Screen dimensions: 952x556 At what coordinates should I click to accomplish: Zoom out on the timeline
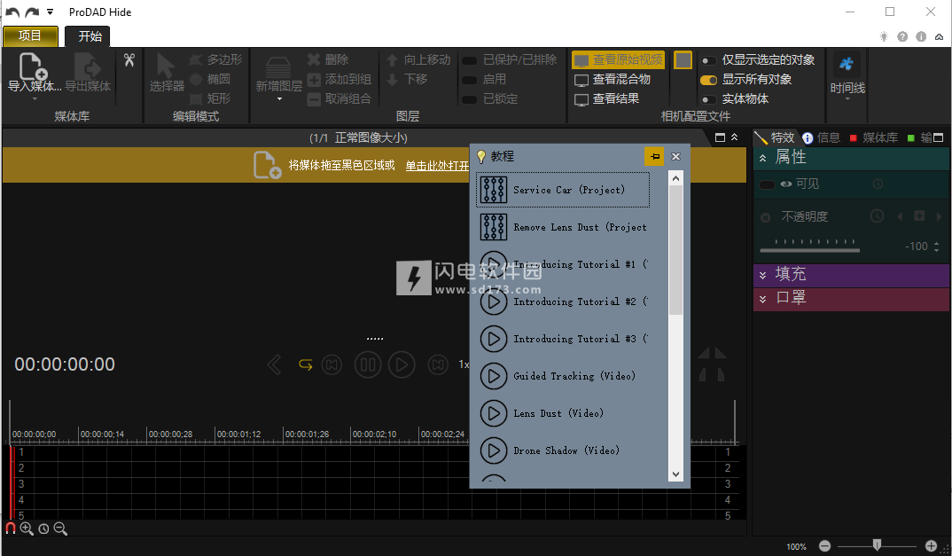[x=60, y=529]
